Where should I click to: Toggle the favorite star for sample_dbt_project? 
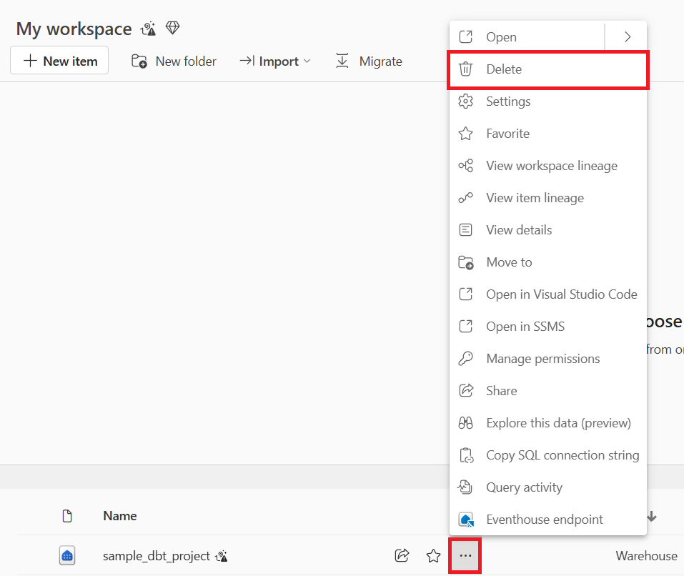point(433,555)
